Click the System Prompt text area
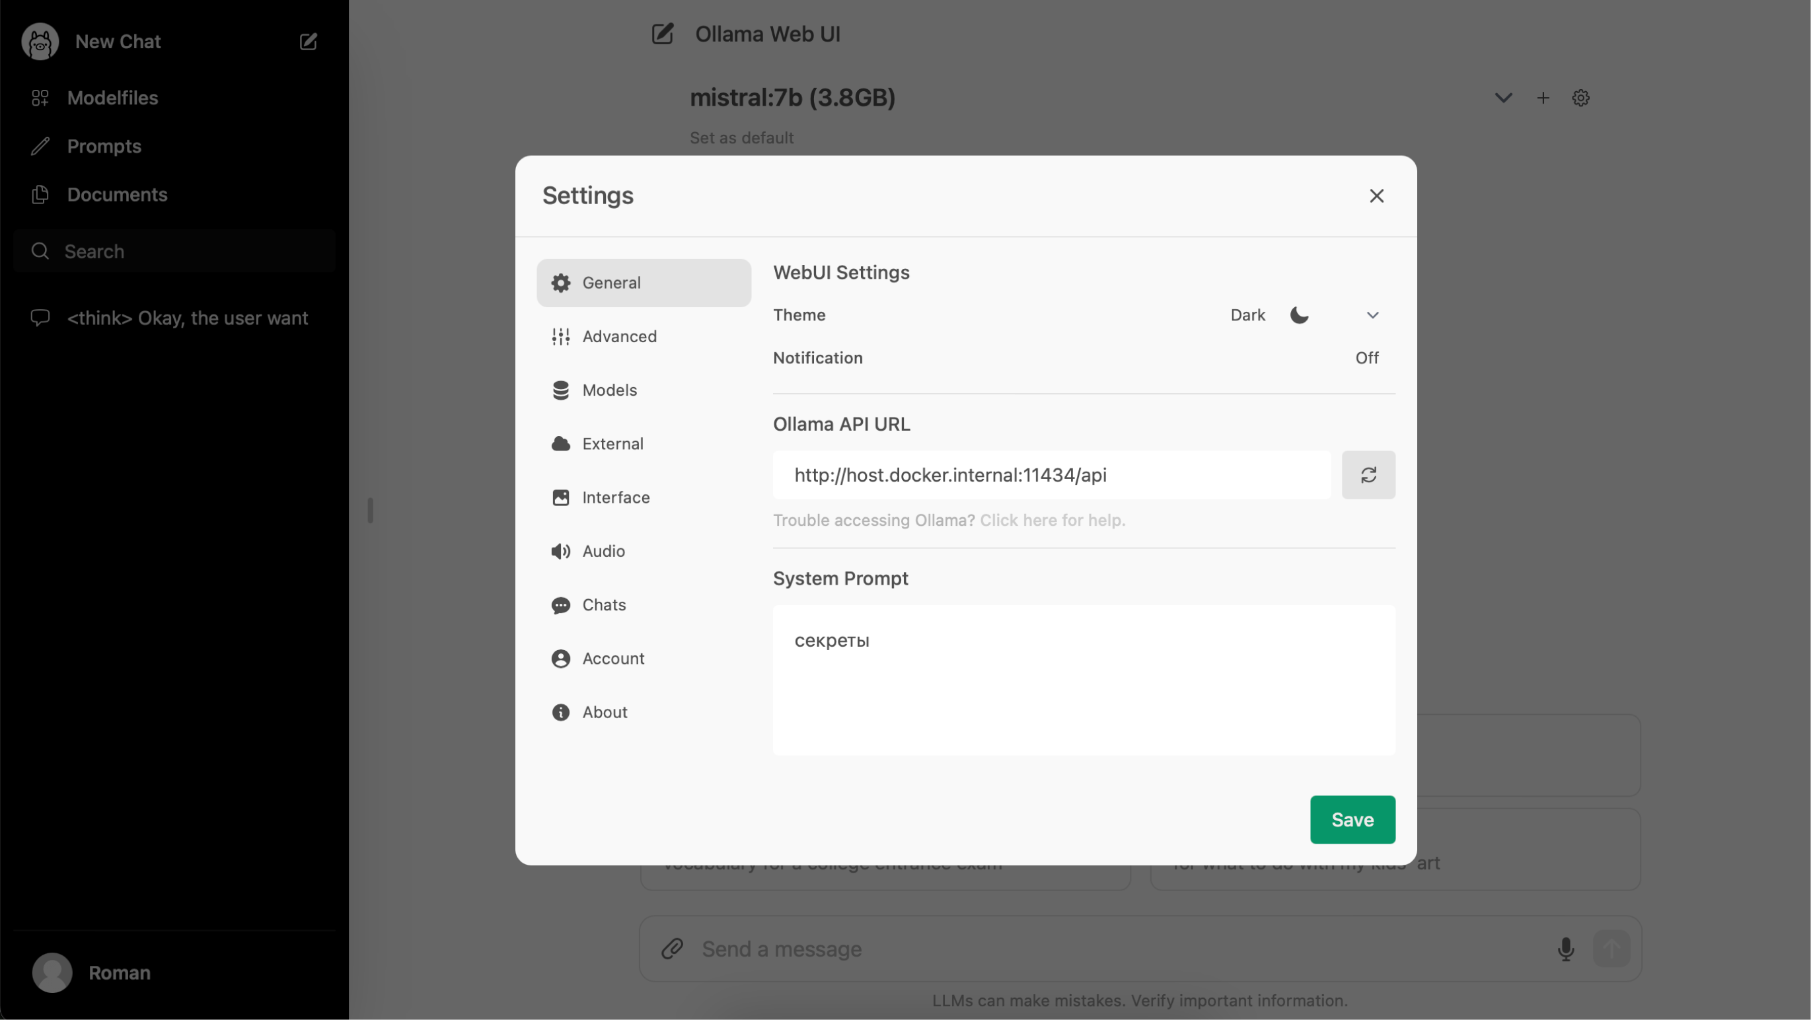1811x1020 pixels. point(1084,680)
